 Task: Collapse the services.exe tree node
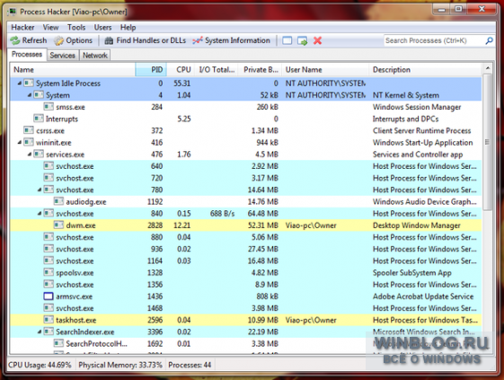(30, 155)
